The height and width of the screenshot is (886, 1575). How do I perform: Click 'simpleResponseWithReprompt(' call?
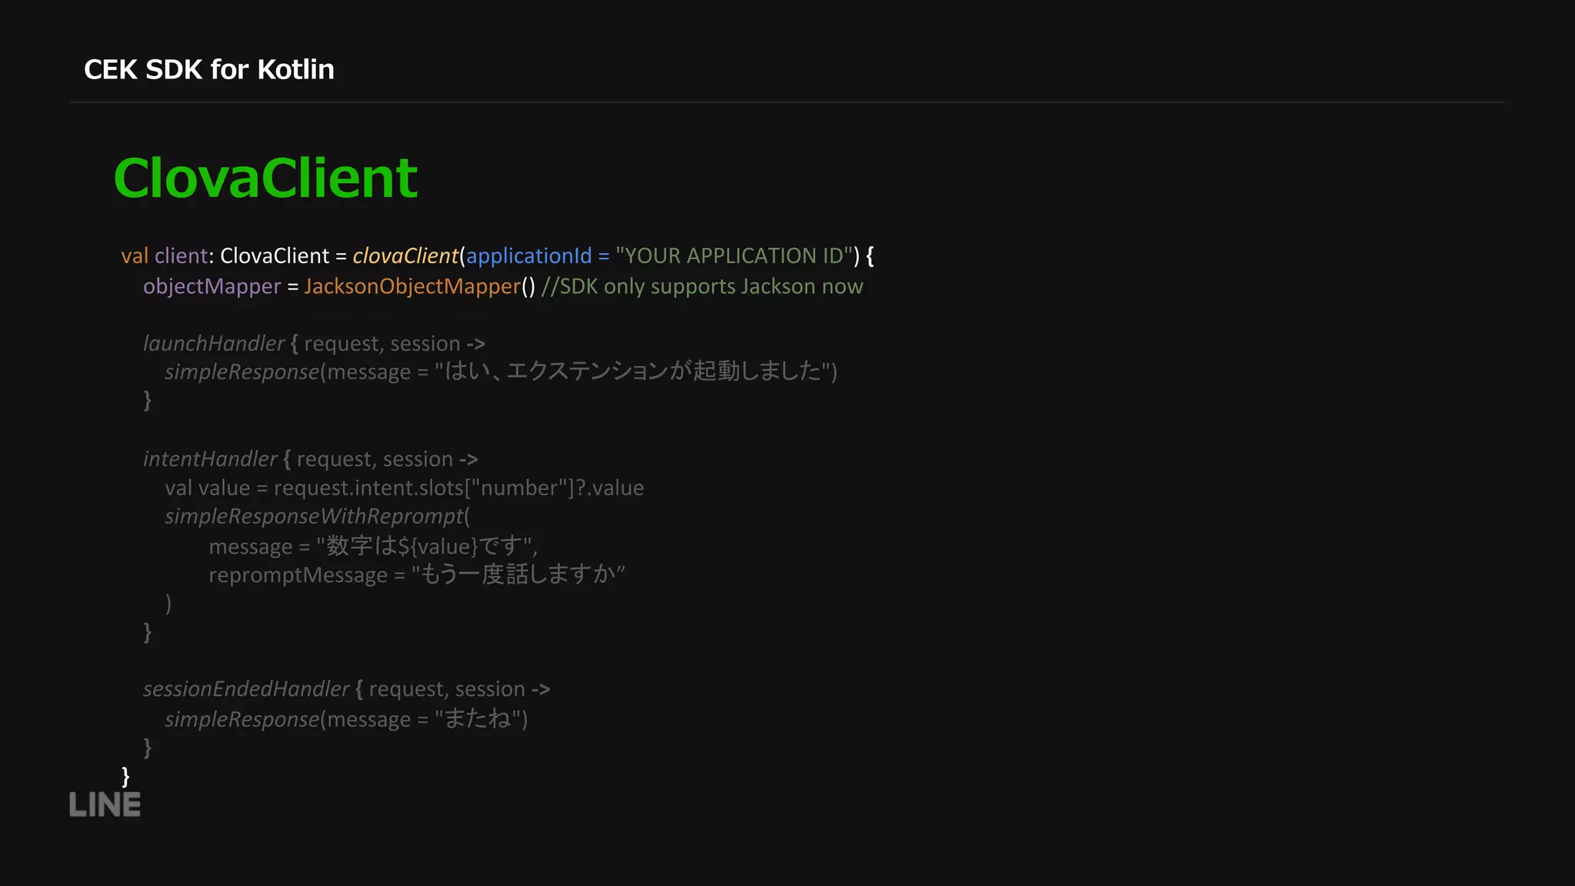coord(318,516)
